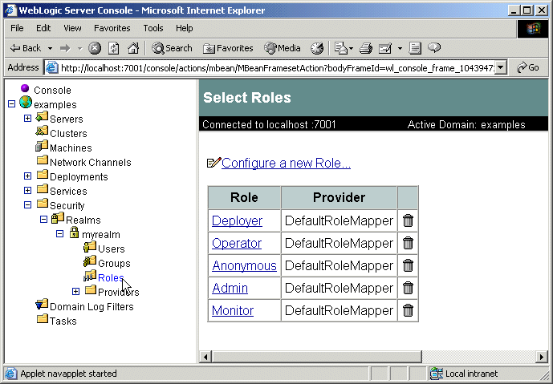This screenshot has height=384, width=553.
Task: Open the View menu
Action: tap(72, 28)
